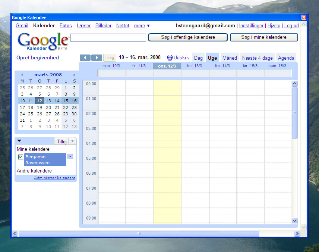The image size is (319, 252).
Task: Select March 20 in the mini calendar
Action: pyautogui.click(x=48, y=108)
